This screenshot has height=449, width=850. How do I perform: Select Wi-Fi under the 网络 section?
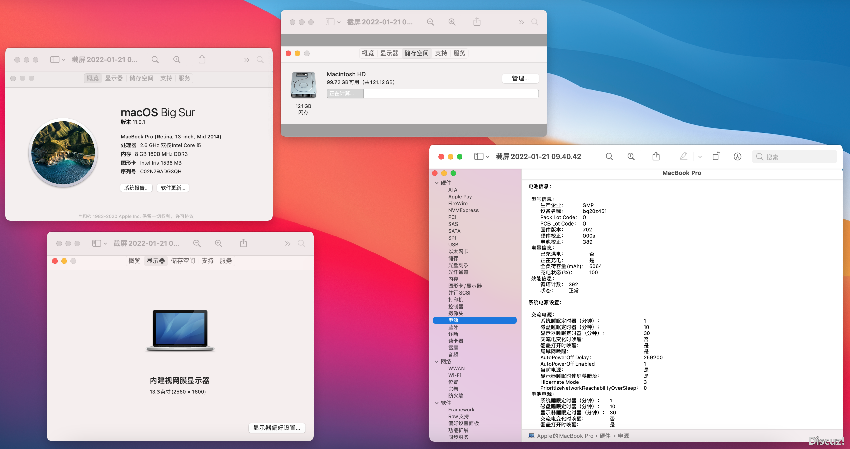click(x=454, y=375)
